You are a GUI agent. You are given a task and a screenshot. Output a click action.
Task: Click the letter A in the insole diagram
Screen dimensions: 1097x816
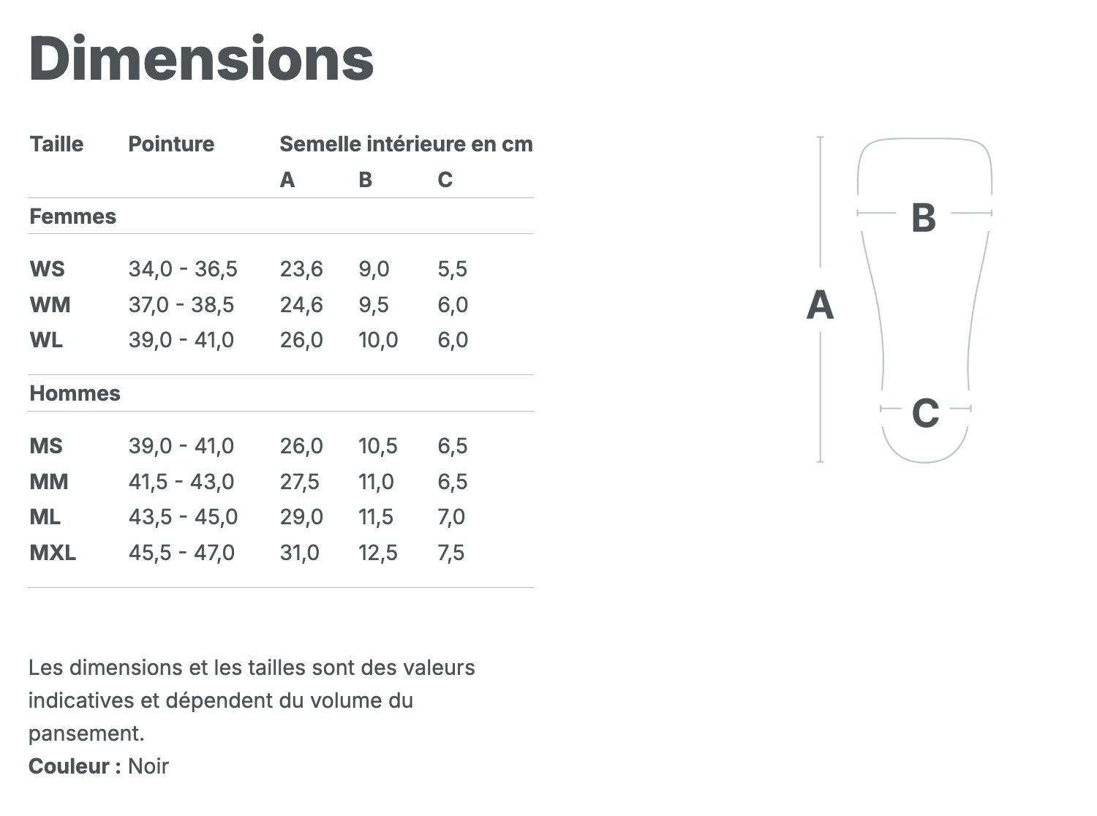point(820,306)
